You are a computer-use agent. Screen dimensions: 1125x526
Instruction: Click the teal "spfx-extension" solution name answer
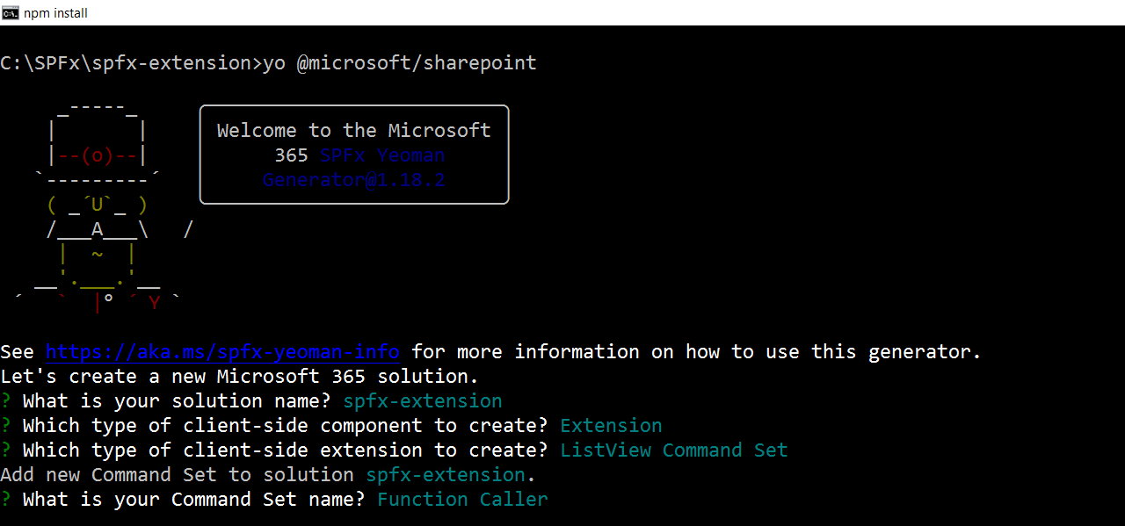(423, 401)
